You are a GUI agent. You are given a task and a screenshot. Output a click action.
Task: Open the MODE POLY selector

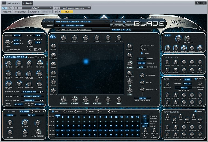[17, 35]
